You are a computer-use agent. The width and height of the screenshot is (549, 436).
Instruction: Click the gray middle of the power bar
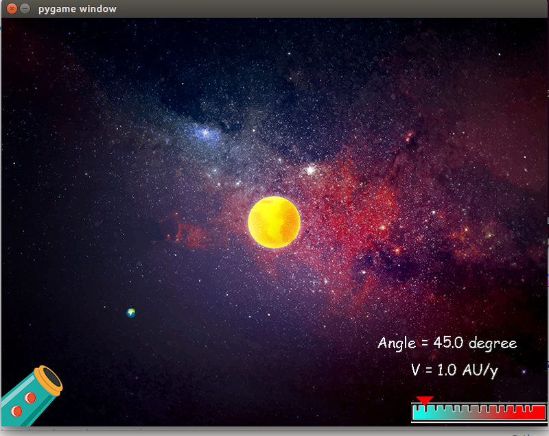coord(478,413)
